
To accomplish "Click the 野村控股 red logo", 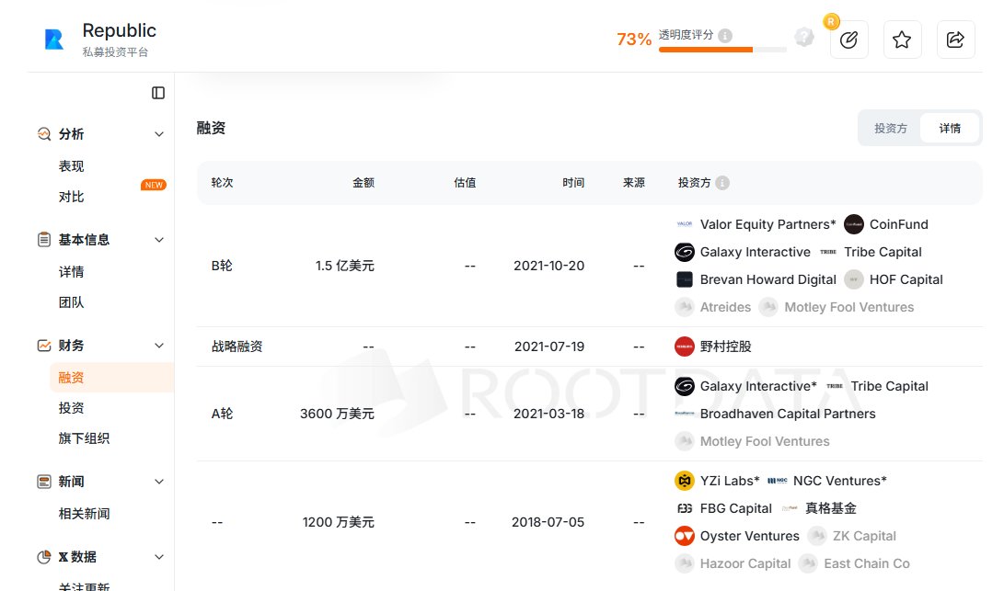I will (x=685, y=347).
